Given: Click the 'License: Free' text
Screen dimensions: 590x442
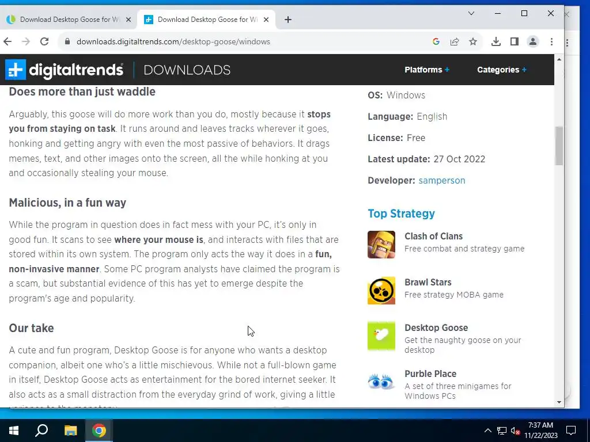Looking at the screenshot, I should 396,138.
